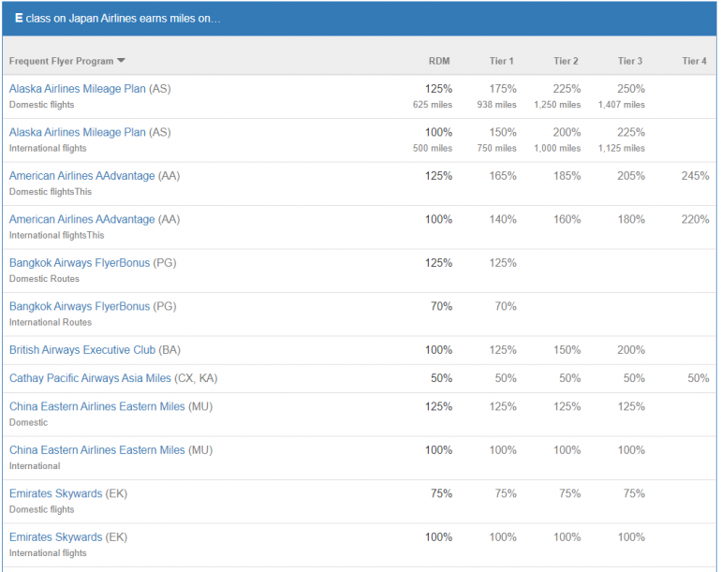Click the RDM column header
Screen dimensions: 721x572
click(439, 62)
